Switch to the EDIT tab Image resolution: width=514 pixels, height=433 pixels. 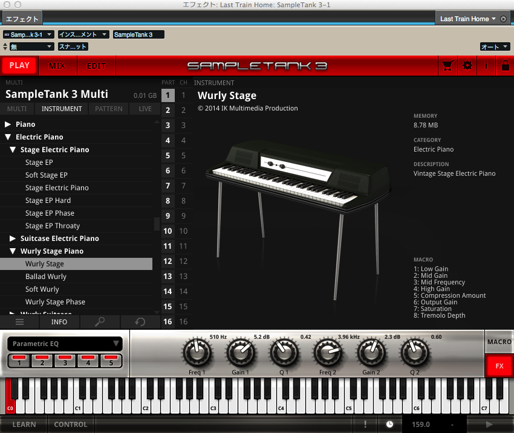click(96, 66)
